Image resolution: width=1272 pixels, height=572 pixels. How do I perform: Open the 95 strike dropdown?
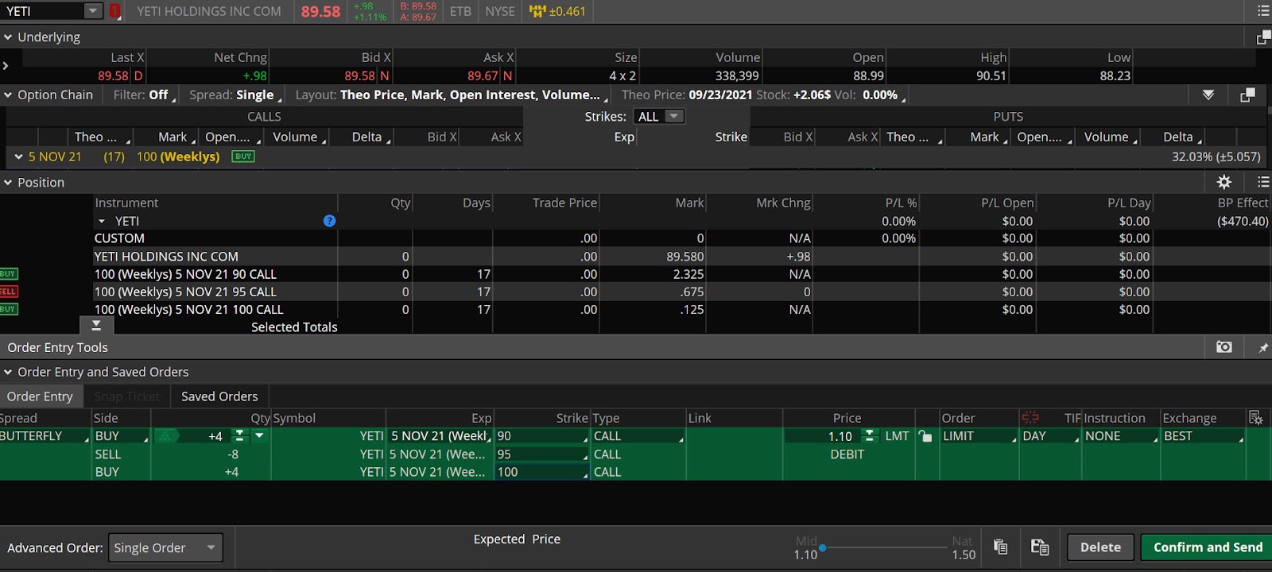[x=542, y=454]
